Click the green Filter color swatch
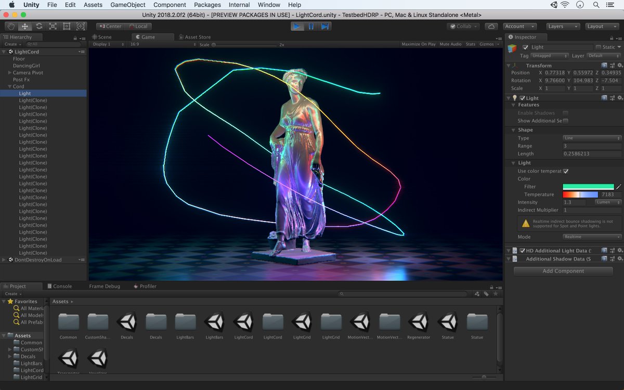The width and height of the screenshot is (624, 390). (588, 187)
